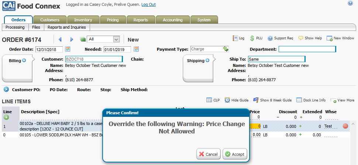Viewport: 358px width, 165px height.
Task: Click green plus in Discount header row
Action: pyautogui.click(x=300, y=117)
